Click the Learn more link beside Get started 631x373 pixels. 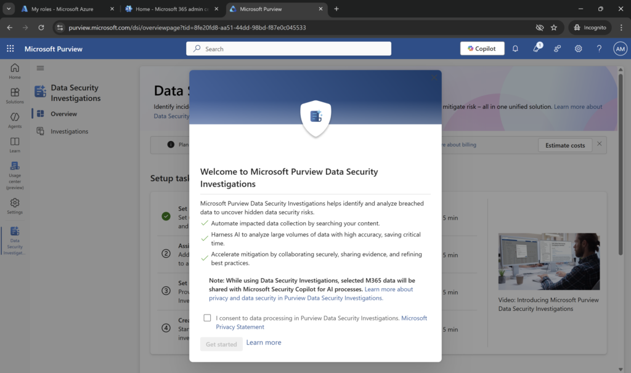pos(264,343)
